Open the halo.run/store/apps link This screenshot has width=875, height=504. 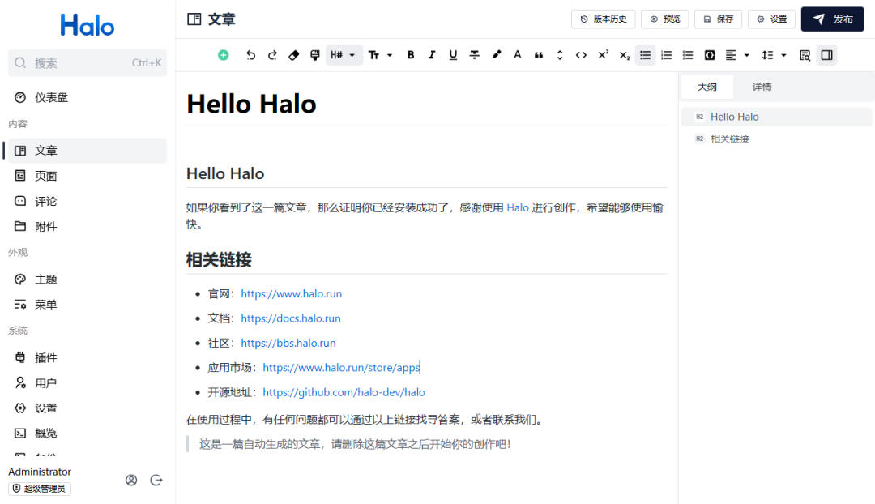(x=341, y=367)
